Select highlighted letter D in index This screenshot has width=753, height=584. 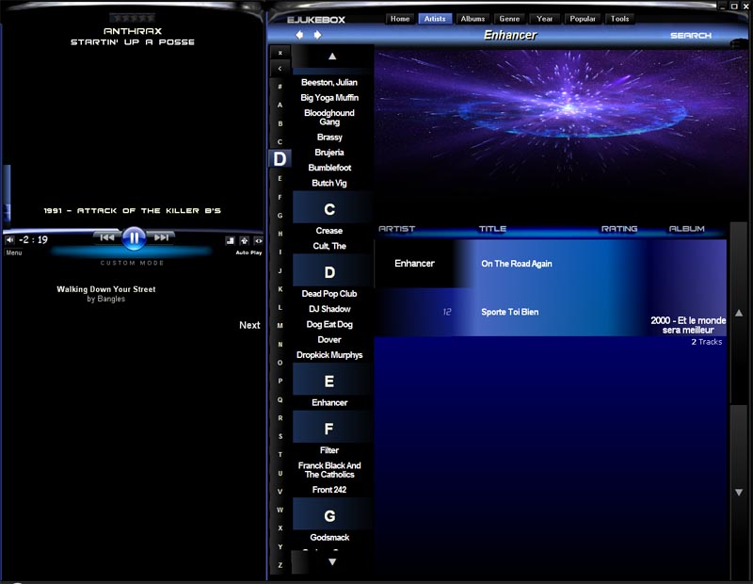point(280,159)
